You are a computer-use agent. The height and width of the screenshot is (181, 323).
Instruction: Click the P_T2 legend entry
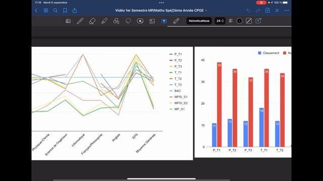176,60
